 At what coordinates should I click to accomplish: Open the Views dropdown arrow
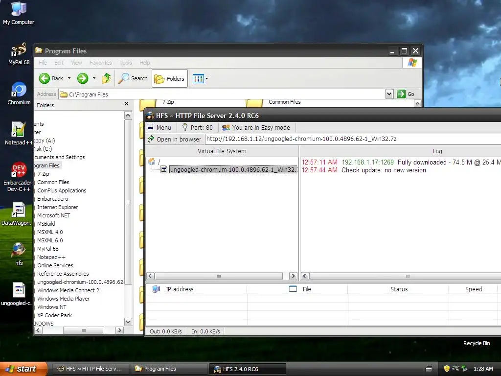(207, 78)
